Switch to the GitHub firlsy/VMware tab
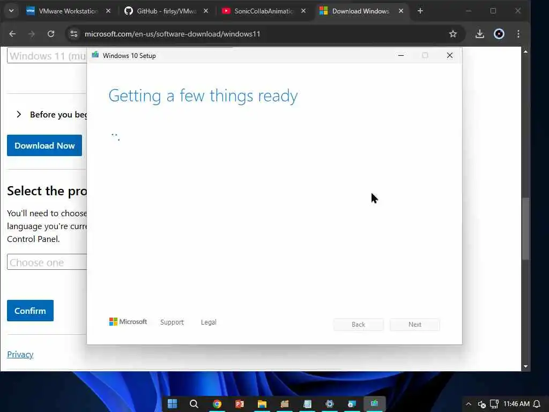 coord(166,11)
